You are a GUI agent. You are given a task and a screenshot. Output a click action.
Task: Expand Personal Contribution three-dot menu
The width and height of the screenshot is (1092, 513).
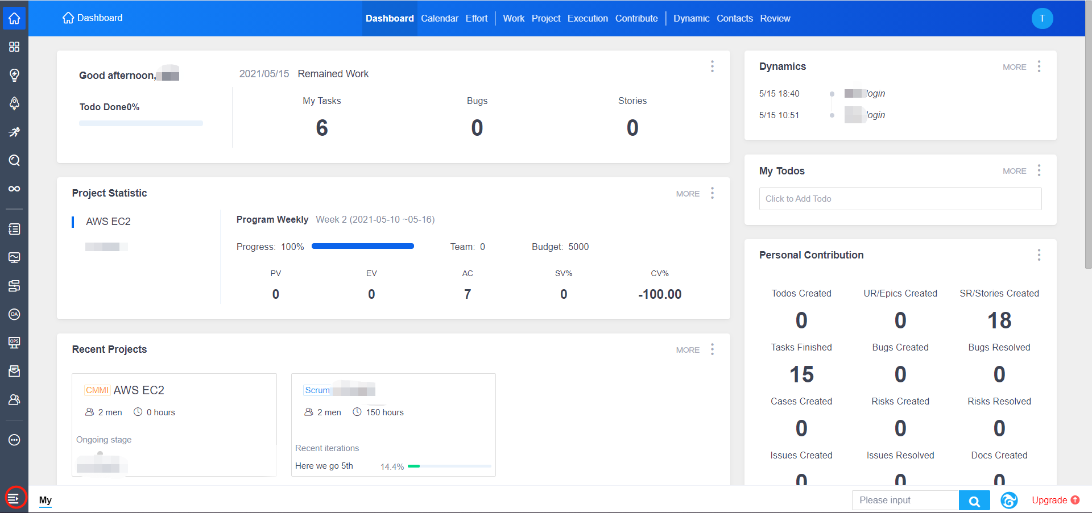coord(1039,255)
